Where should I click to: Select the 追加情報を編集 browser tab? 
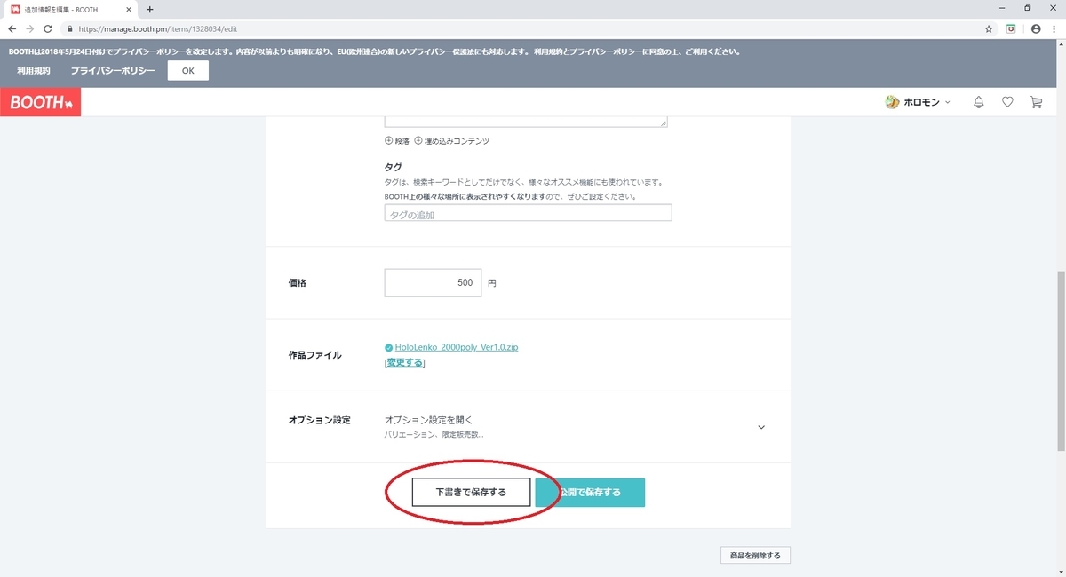62,9
